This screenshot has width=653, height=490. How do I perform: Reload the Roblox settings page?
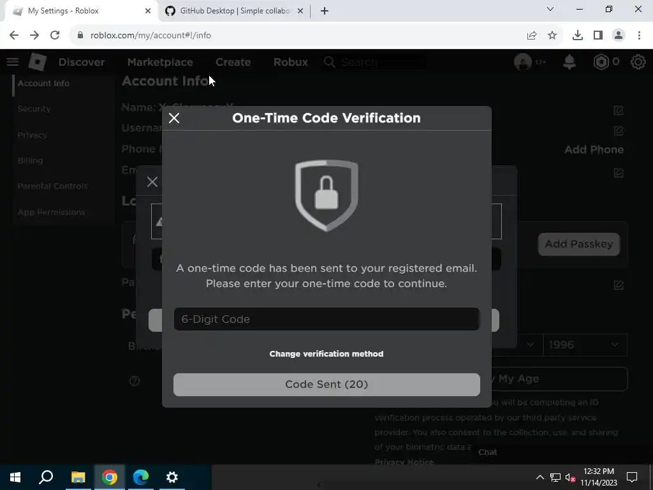pos(55,36)
